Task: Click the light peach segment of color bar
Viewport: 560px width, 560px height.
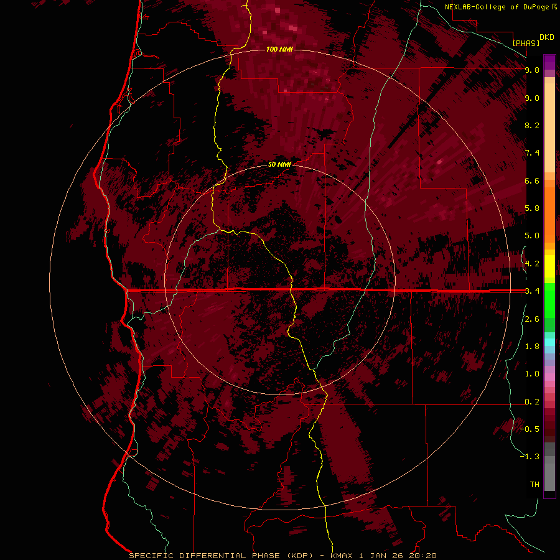Action: click(549, 128)
